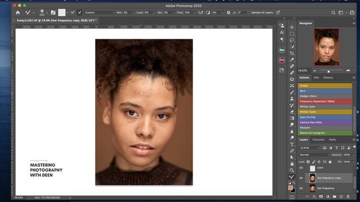Run the Resize for Instagram action
Screen dimensions: 360x202
(x=325, y=133)
